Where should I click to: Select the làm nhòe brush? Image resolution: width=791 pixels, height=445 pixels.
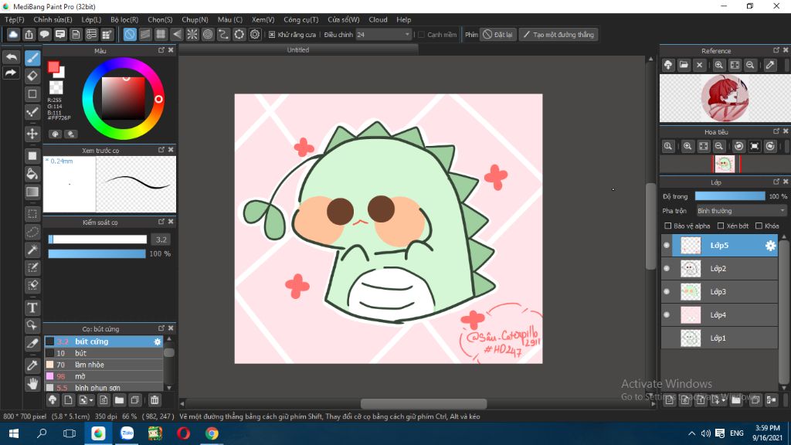pyautogui.click(x=104, y=365)
